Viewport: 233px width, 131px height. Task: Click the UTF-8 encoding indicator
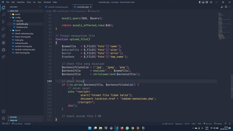(187, 124)
